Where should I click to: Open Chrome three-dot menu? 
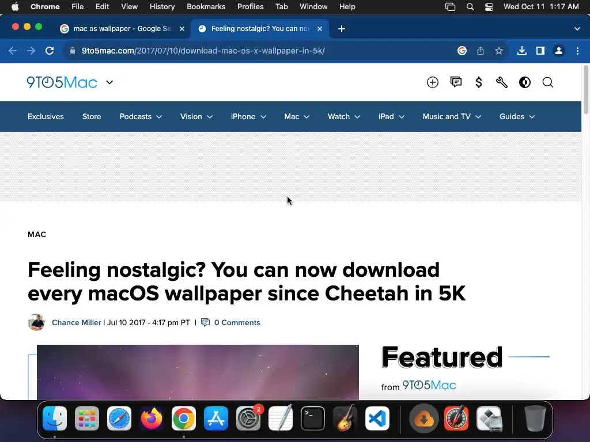click(577, 51)
